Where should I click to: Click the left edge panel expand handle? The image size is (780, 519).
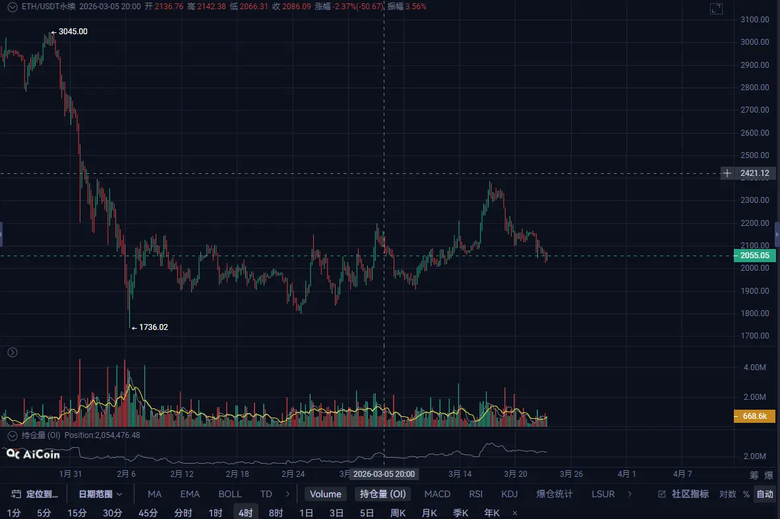(1, 234)
